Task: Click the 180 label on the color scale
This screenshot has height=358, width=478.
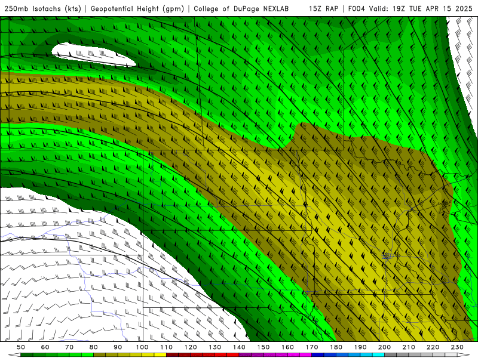Action: (336, 347)
